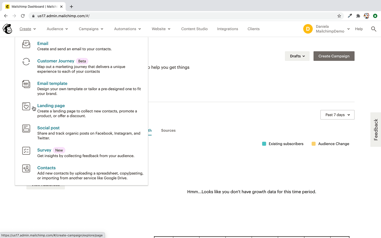Expand the Audience menu
The height and width of the screenshot is (238, 381).
57,29
